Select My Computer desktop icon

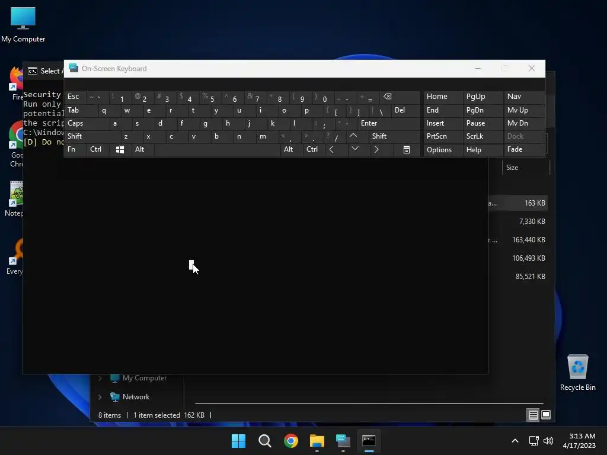point(23,24)
